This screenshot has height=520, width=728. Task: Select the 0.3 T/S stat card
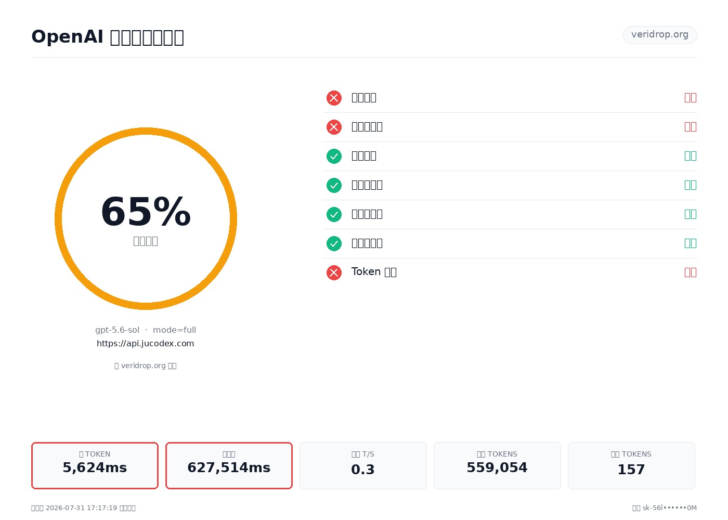click(363, 465)
